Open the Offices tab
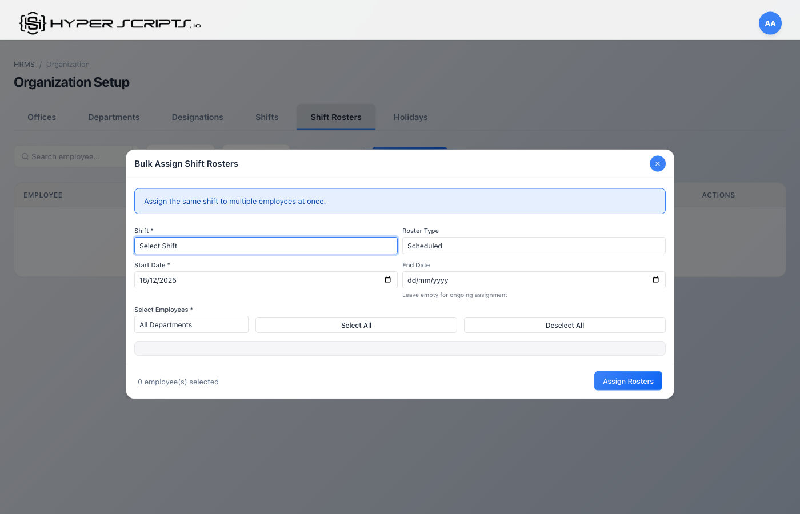The image size is (800, 514). [x=41, y=117]
